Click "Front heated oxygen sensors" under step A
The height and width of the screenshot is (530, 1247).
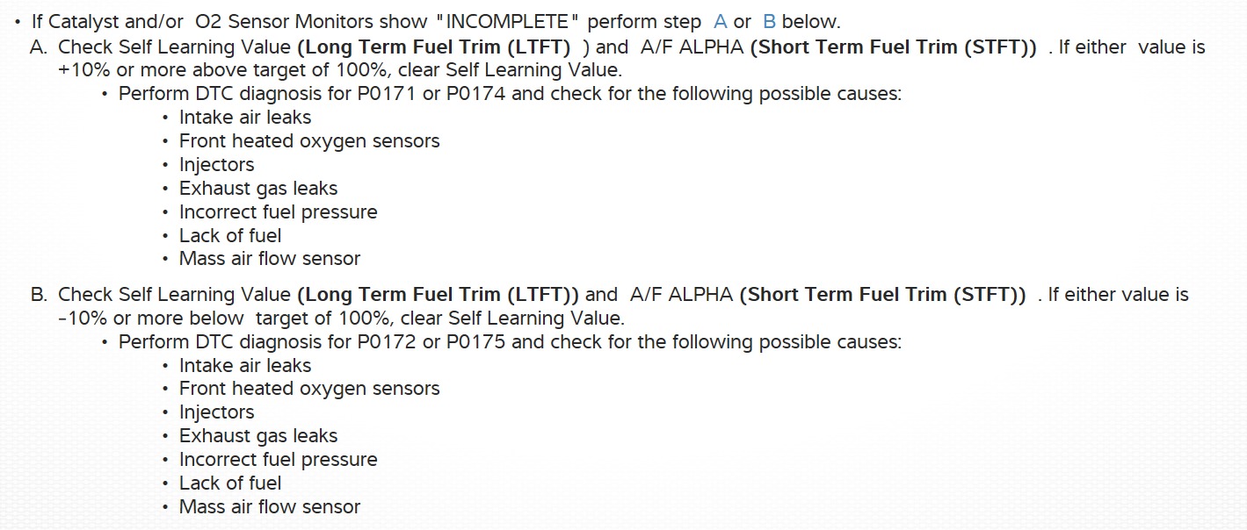pyautogui.click(x=309, y=141)
